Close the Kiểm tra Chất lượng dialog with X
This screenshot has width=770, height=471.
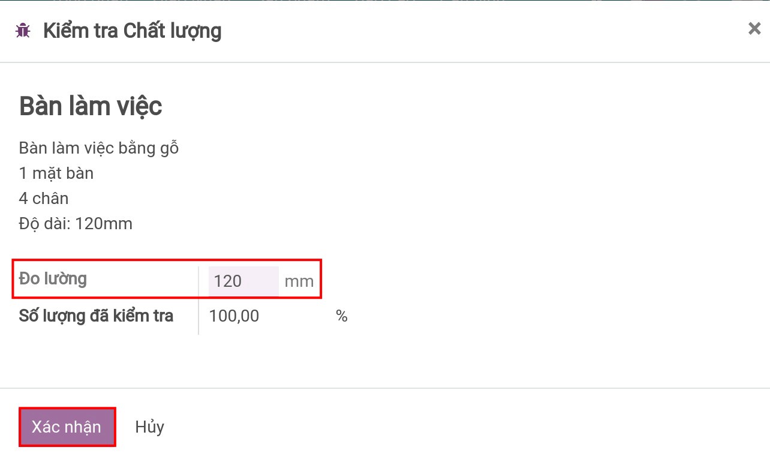click(x=754, y=28)
